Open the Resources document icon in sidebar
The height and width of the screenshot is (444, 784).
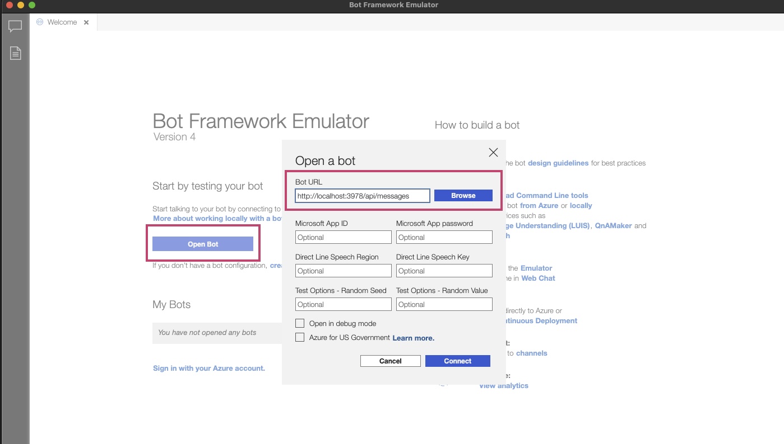pos(15,53)
